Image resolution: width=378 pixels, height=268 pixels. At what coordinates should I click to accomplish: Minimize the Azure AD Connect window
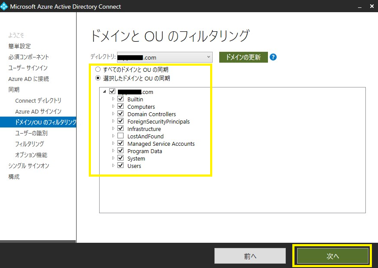[360, 7]
